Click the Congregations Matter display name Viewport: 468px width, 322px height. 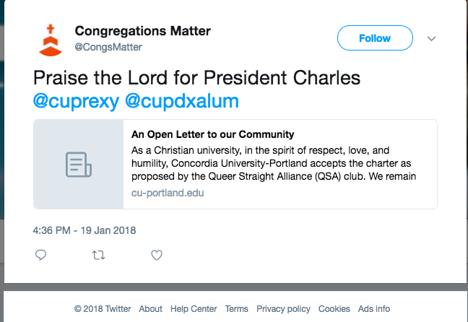[143, 31]
